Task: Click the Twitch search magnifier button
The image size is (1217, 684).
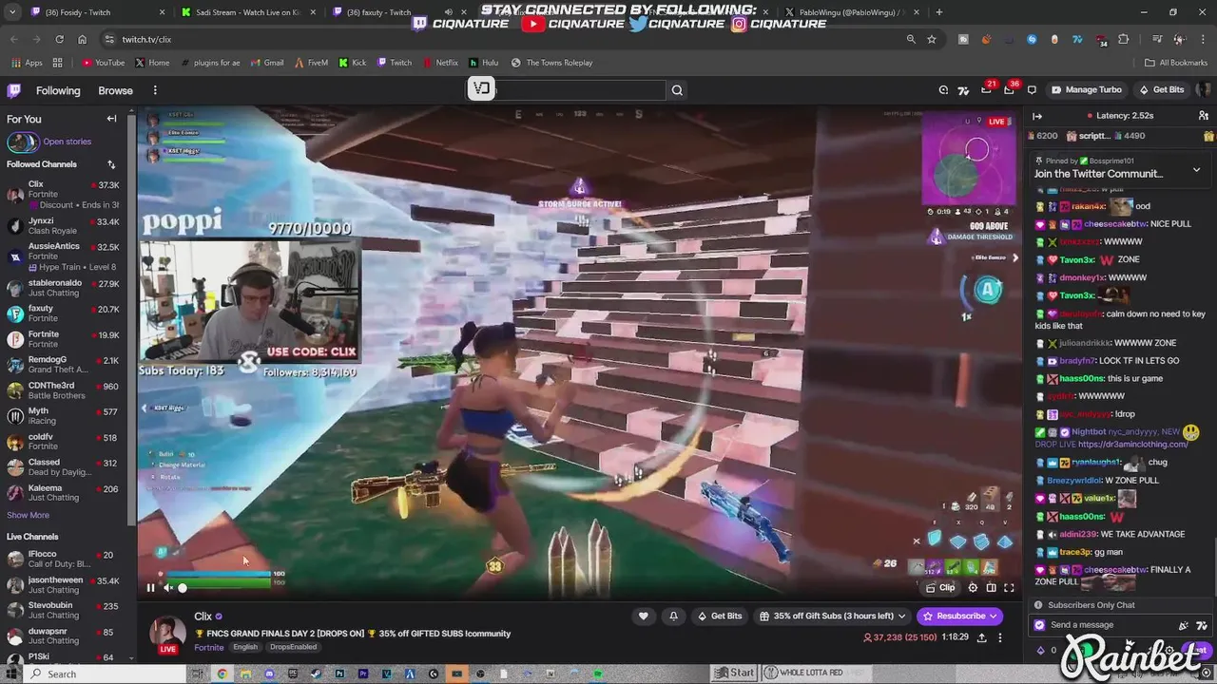Action: 677,90
